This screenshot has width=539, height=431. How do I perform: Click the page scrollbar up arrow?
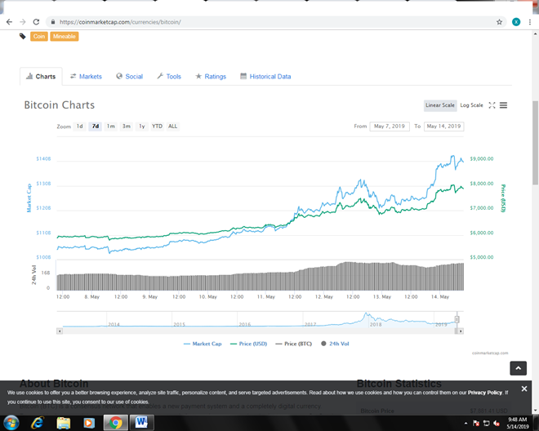click(x=535, y=33)
